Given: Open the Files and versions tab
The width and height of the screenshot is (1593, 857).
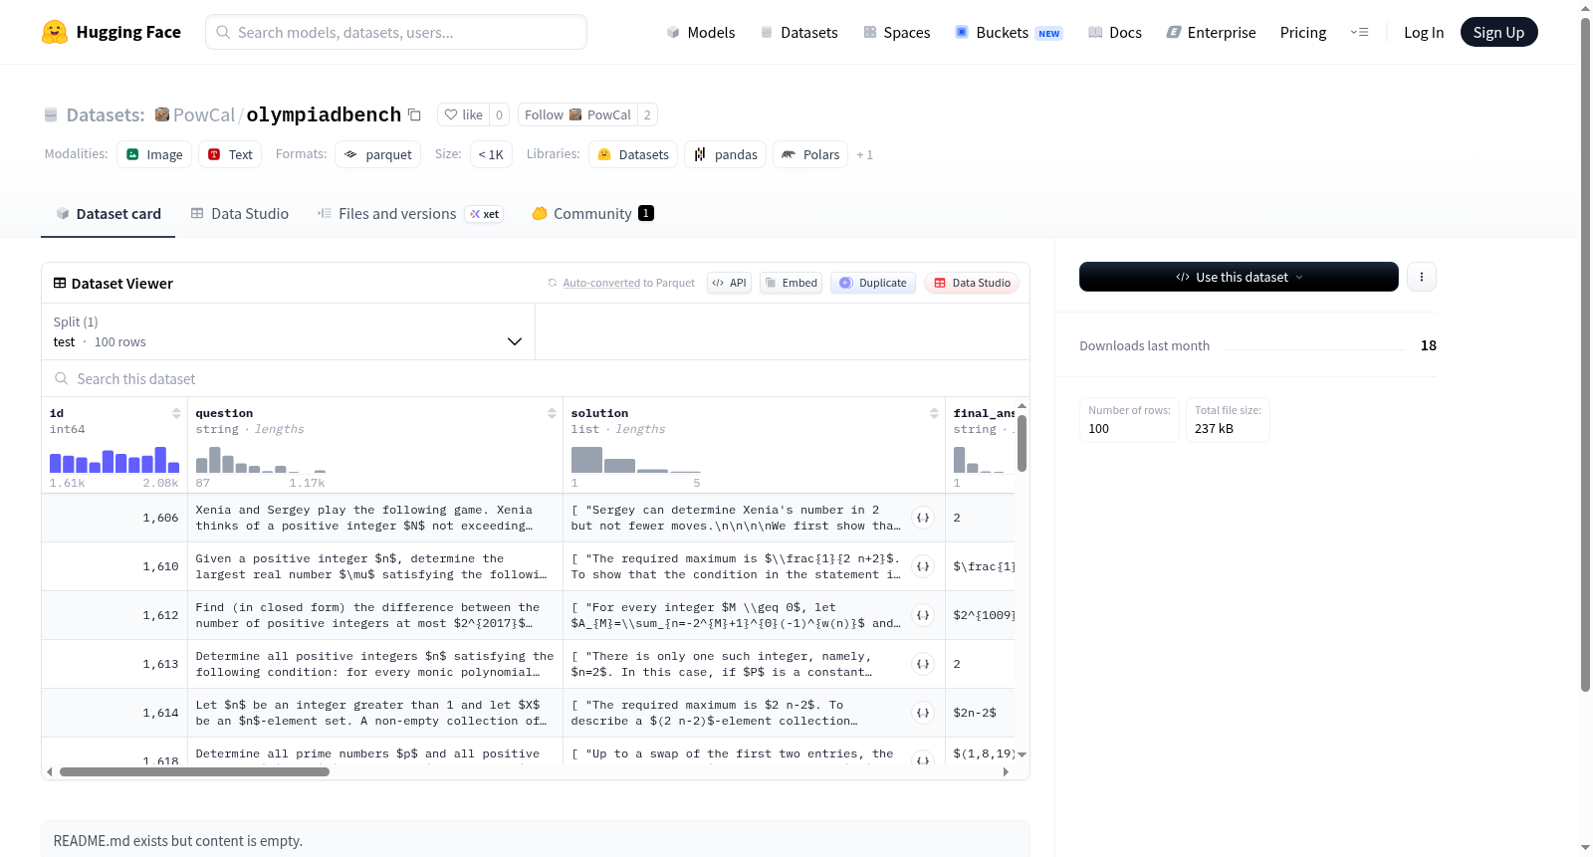Looking at the screenshot, I should click(x=410, y=214).
